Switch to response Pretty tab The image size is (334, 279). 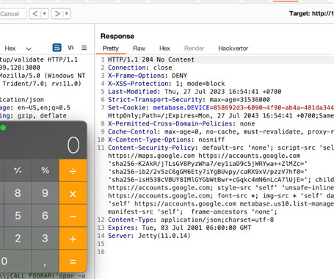(x=111, y=48)
